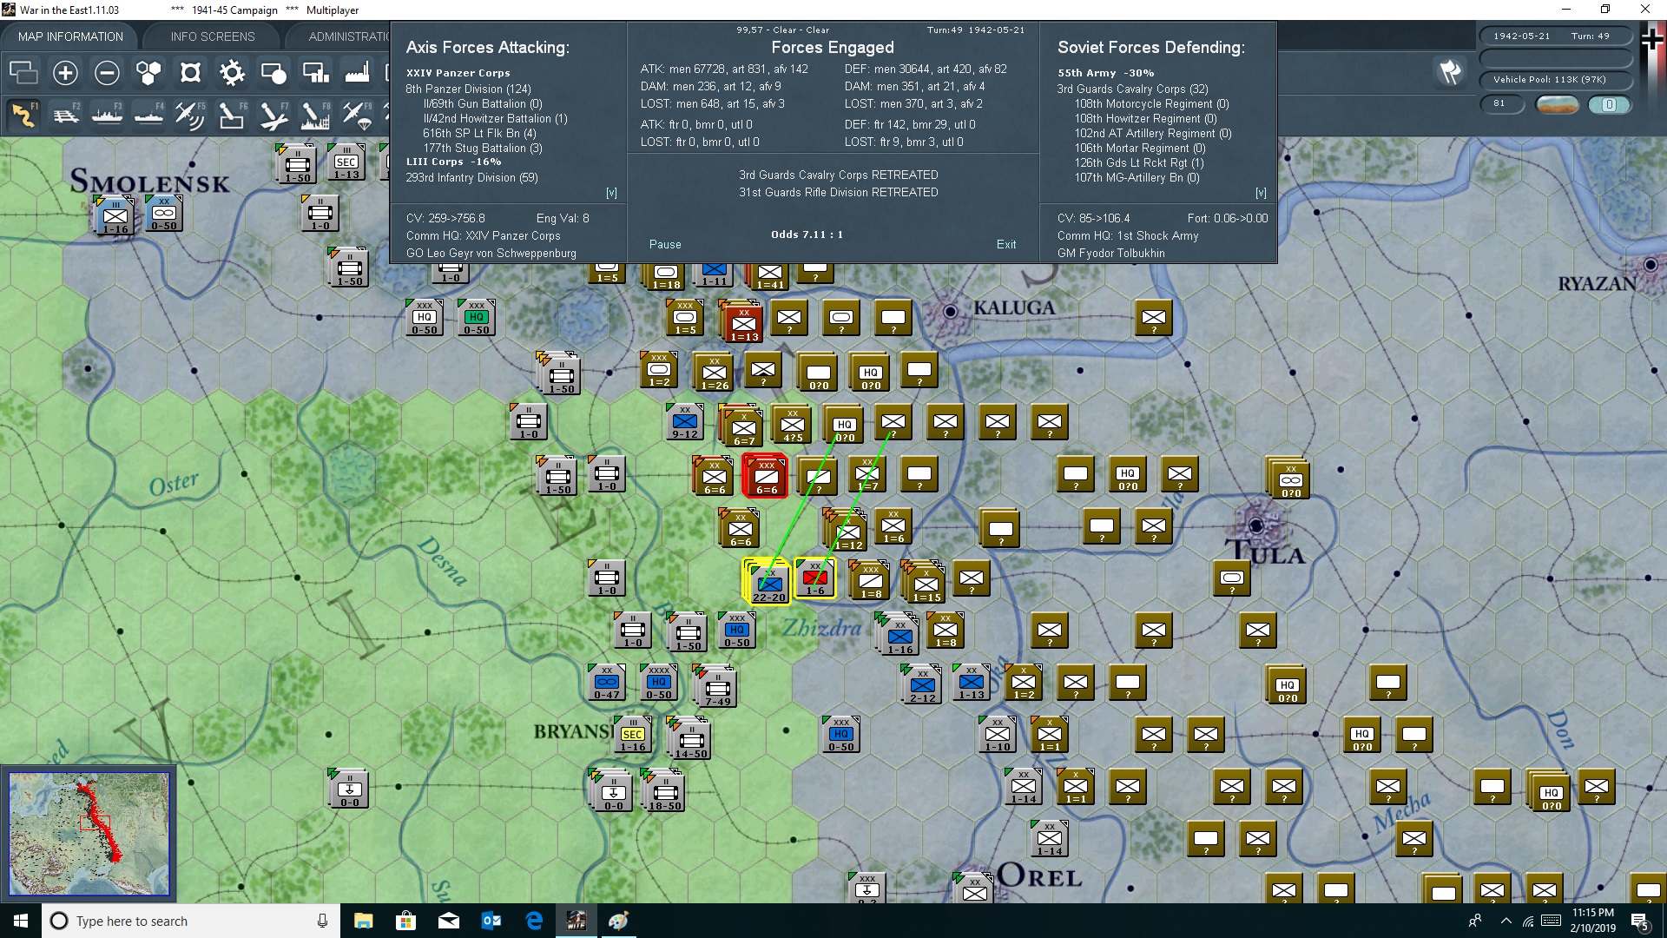This screenshot has width=1667, height=938.
Task: Toggle the hex grid display icon
Action: [148, 73]
